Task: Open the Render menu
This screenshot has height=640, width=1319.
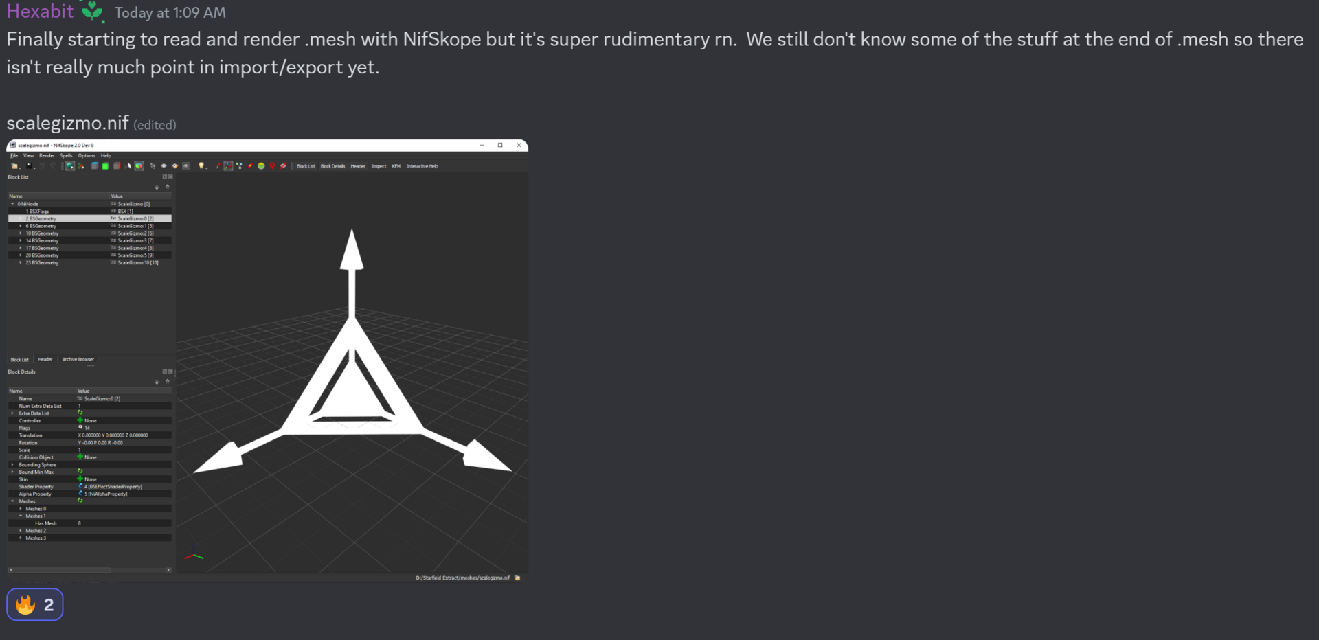Action: point(47,156)
